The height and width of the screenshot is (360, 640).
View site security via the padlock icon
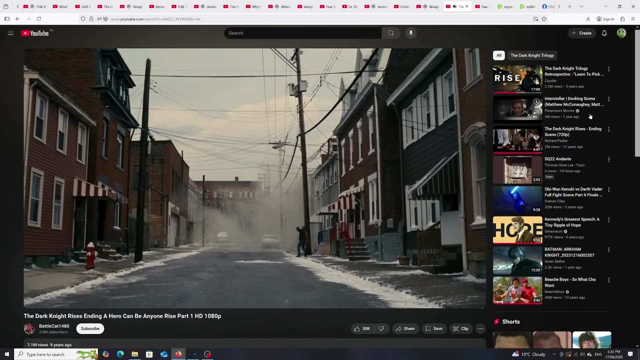coord(91,19)
